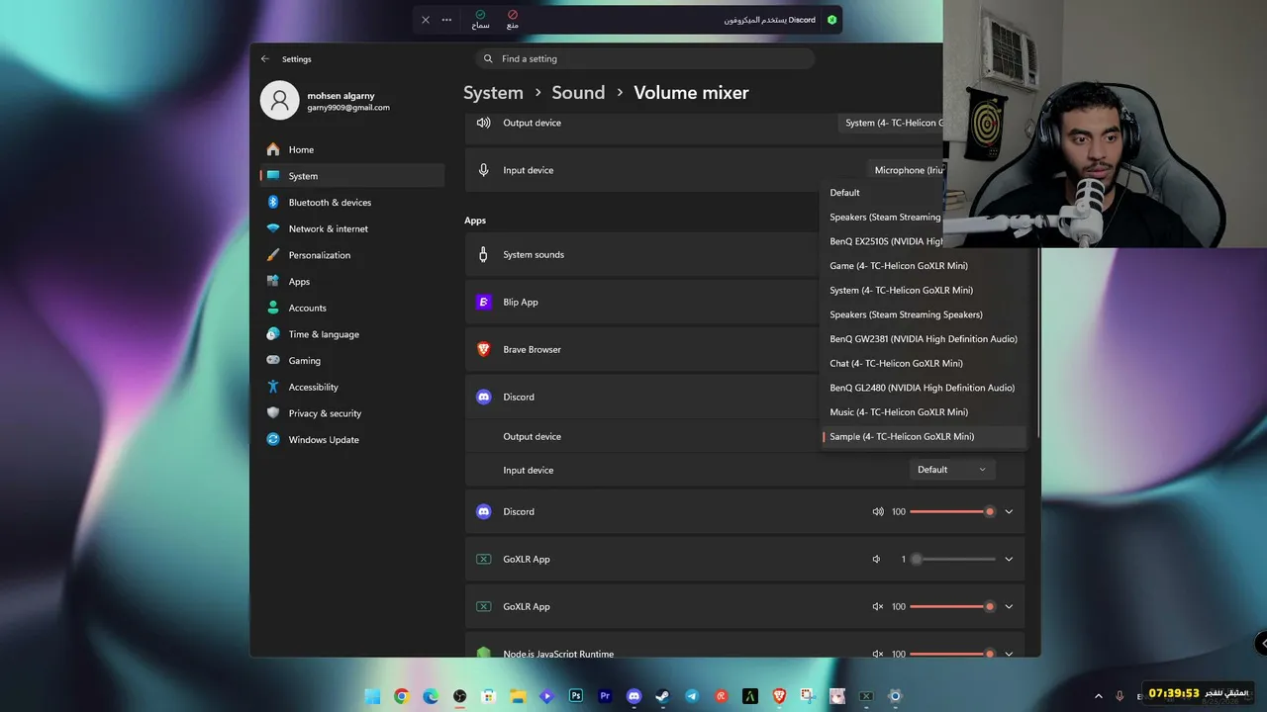
Task: Pick BenQ EX2510S output device
Action: pos(882,241)
